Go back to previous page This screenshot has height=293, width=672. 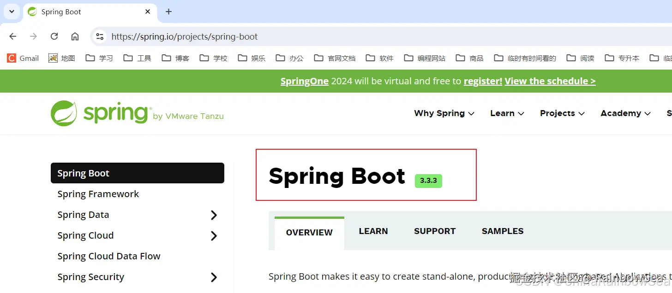(13, 36)
